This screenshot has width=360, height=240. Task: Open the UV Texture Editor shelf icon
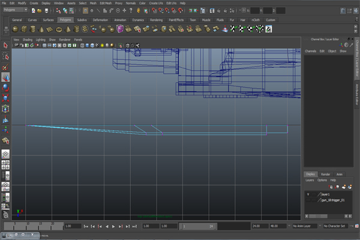pos(269,29)
